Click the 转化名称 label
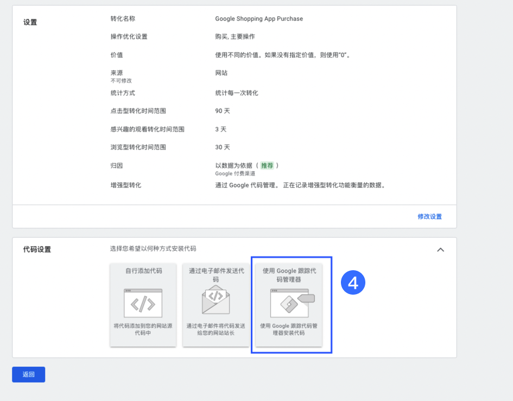Viewport: 513px width, 401px height. (x=123, y=18)
